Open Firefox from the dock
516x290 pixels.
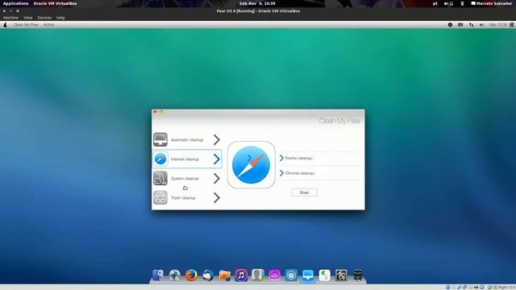click(191, 275)
